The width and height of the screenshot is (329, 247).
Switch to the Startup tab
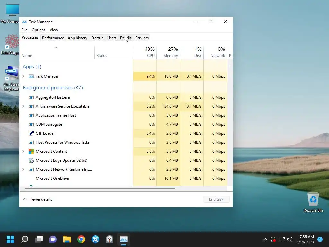97,38
